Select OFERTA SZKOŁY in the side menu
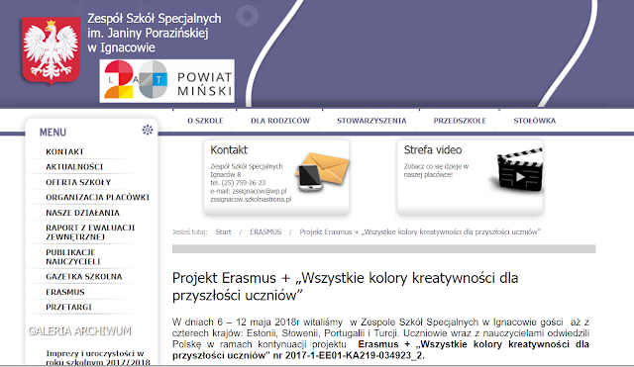Image resolution: width=634 pixels, height=367 pixels. (78, 182)
